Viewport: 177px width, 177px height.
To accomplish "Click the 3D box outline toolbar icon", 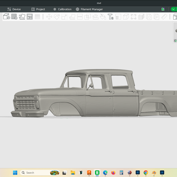I will [126, 17].
